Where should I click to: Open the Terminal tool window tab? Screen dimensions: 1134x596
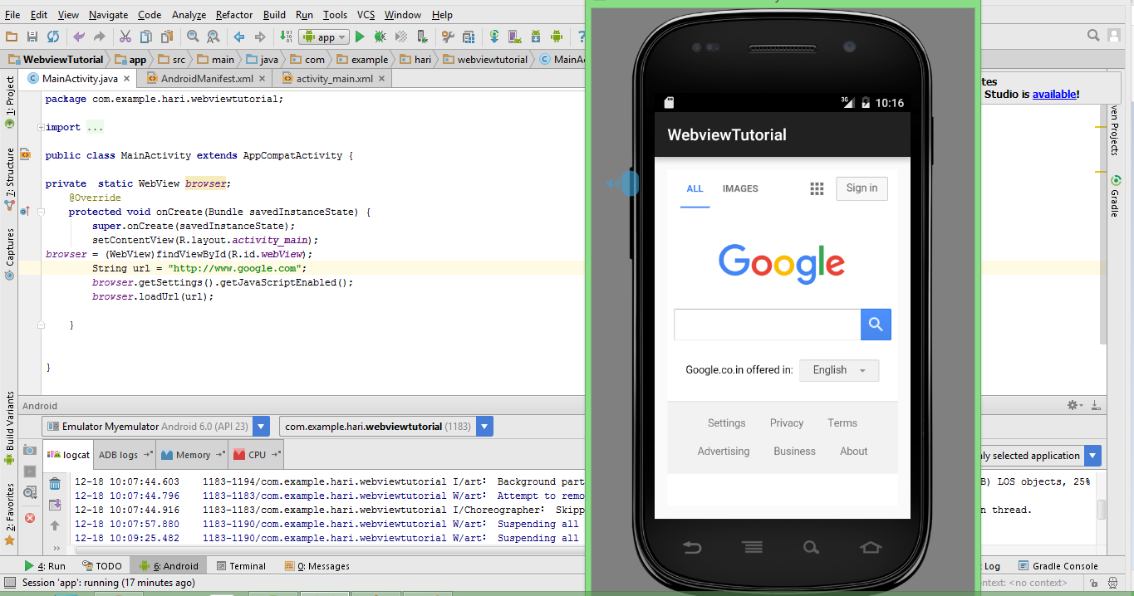241,566
